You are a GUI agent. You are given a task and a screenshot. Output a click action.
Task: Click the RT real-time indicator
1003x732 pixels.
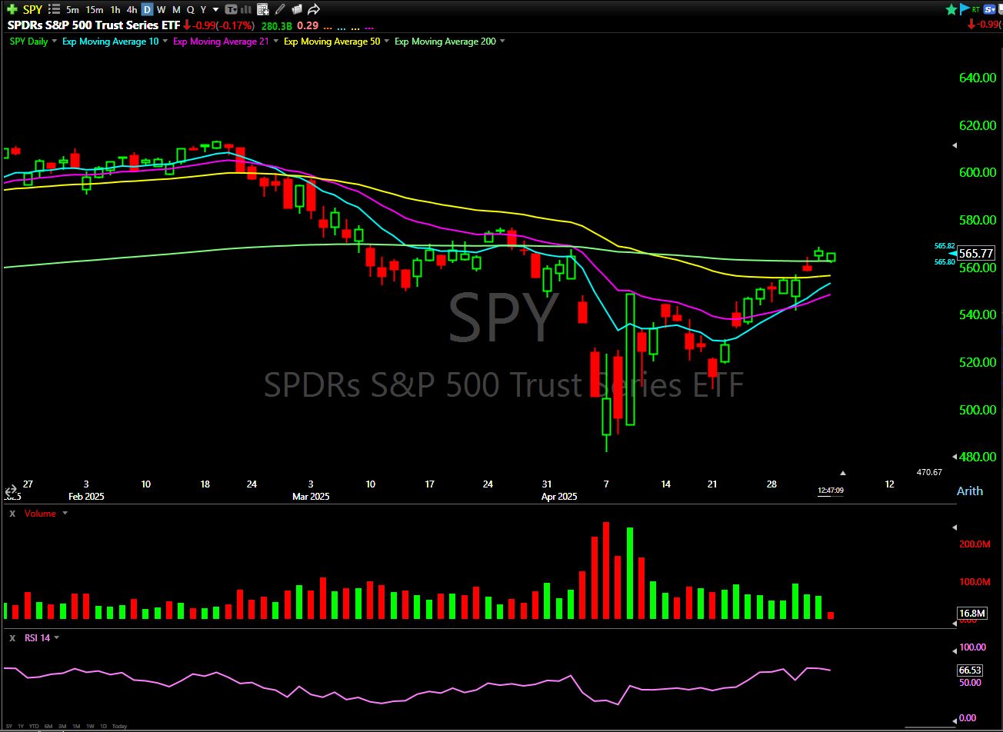(x=976, y=9)
